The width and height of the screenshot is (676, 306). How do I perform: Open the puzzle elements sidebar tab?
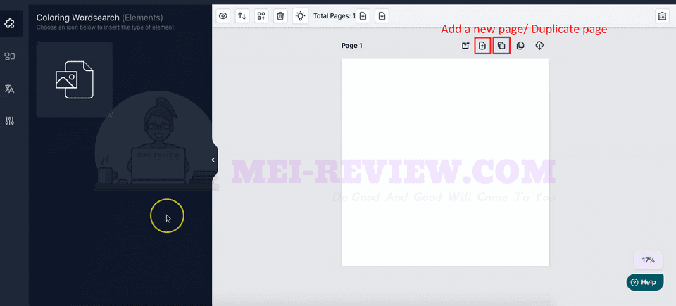(9, 23)
